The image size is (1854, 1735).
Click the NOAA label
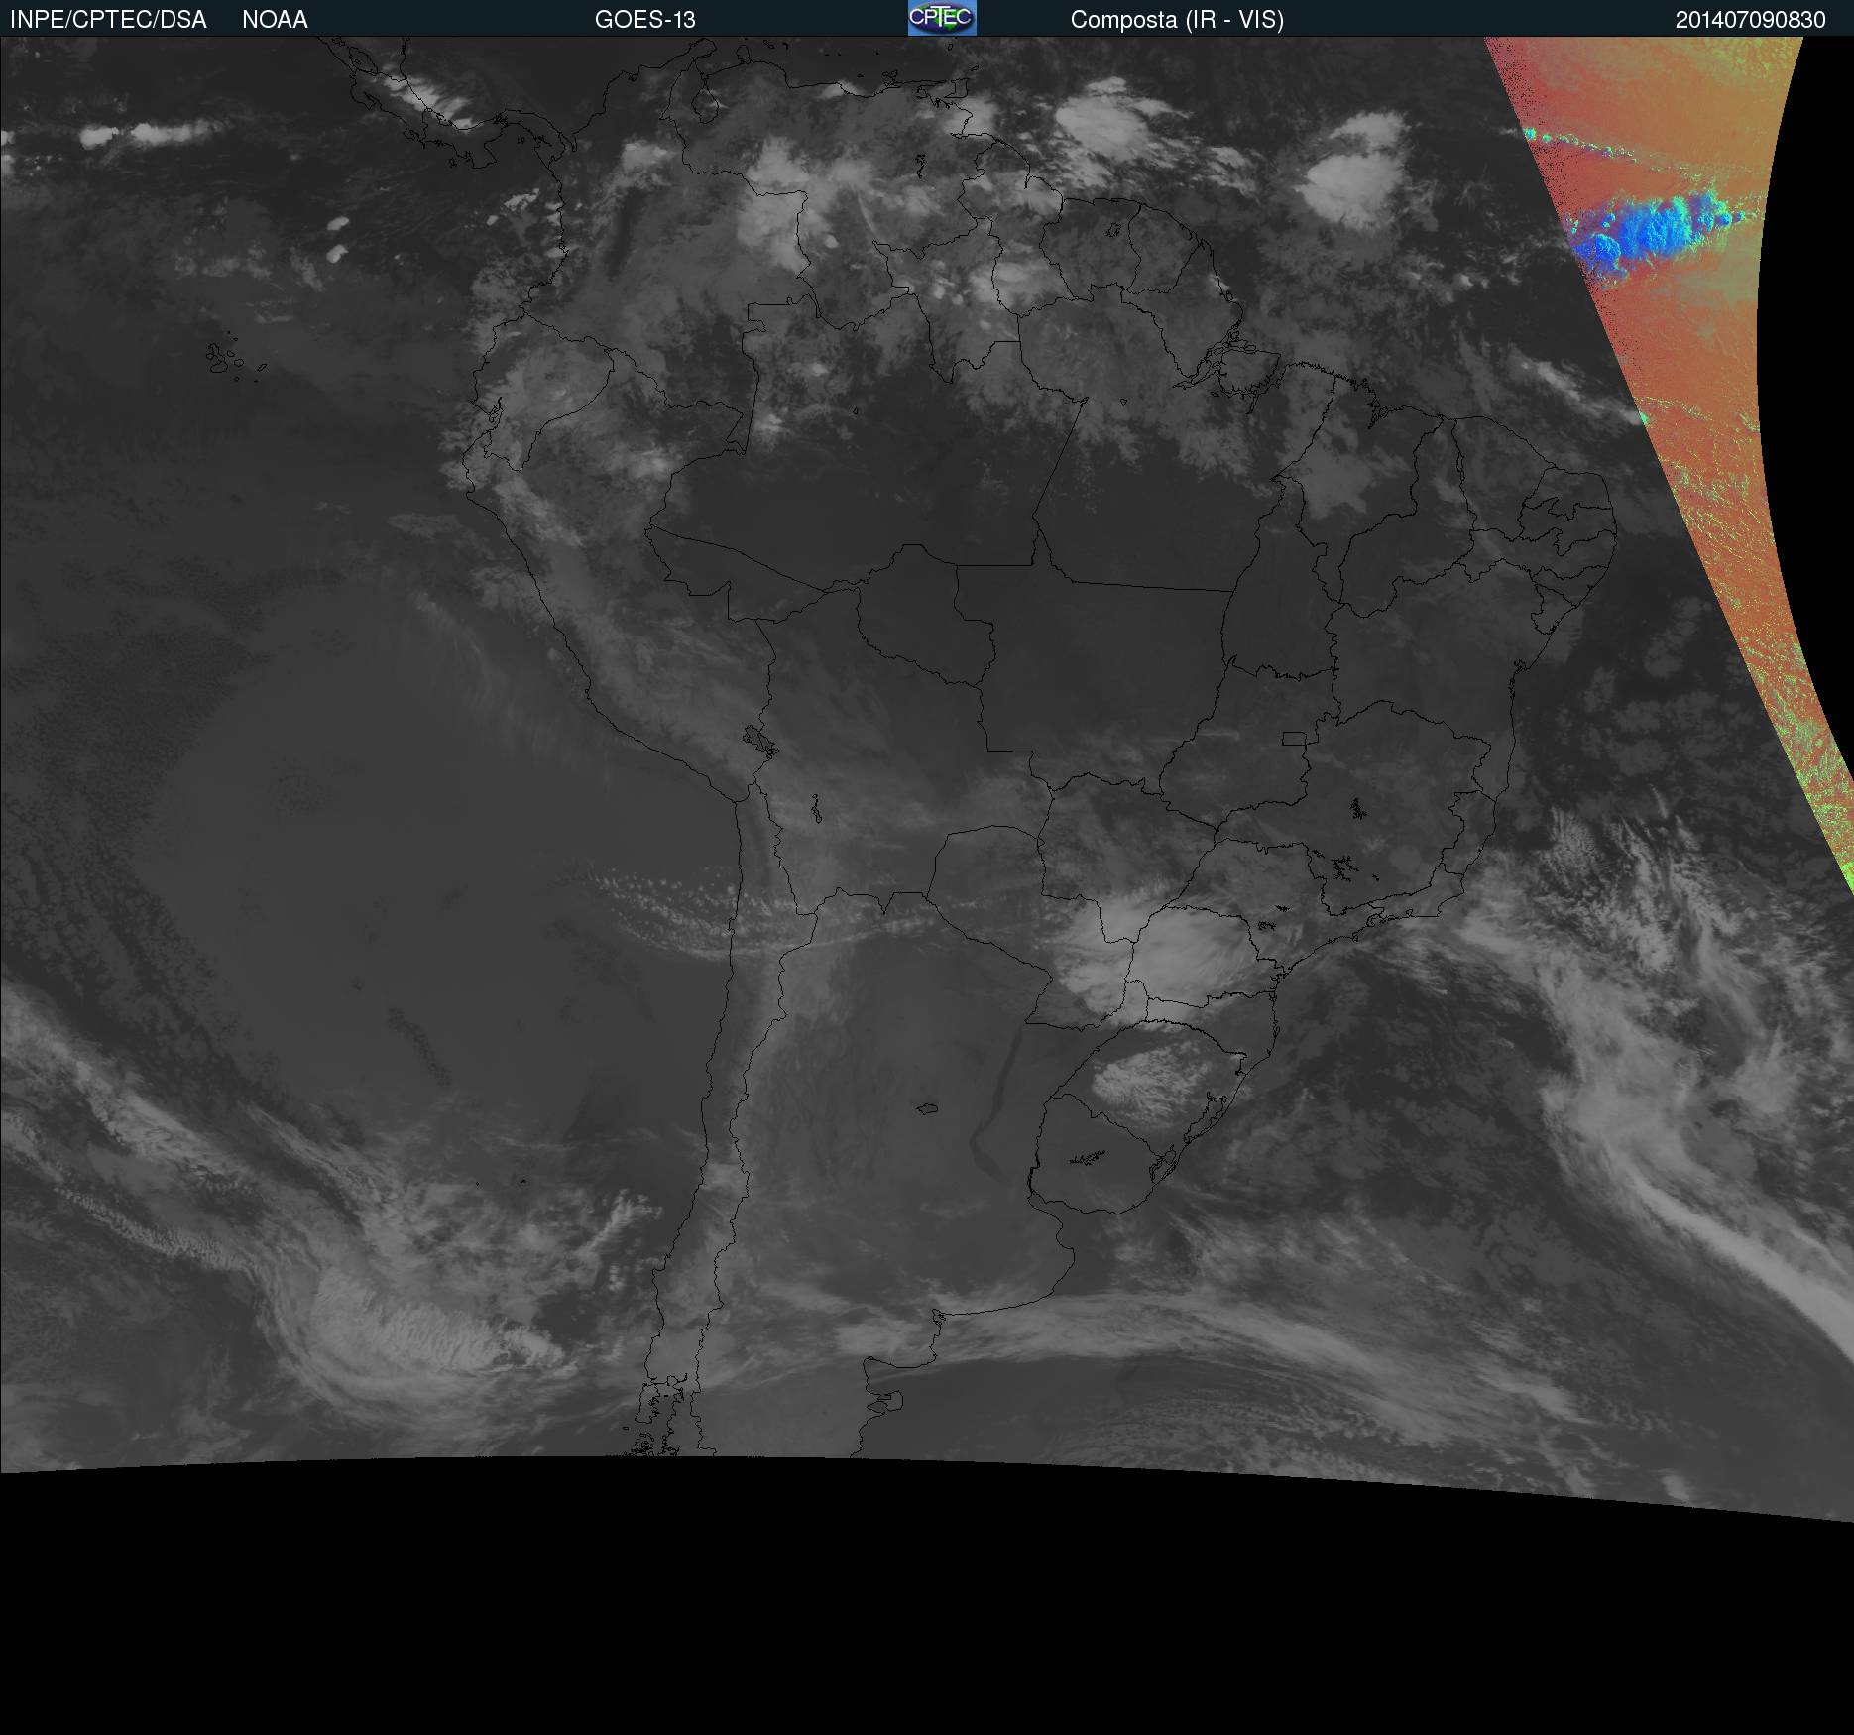(275, 20)
